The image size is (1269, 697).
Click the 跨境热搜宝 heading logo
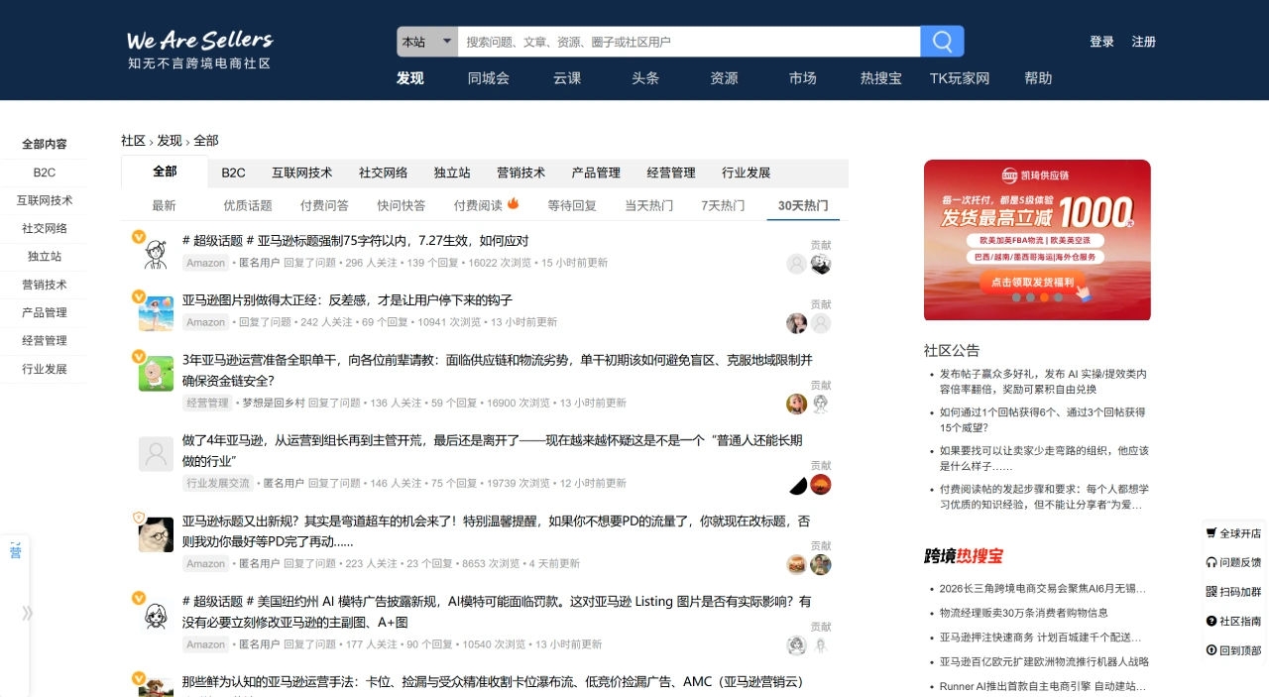[964, 555]
